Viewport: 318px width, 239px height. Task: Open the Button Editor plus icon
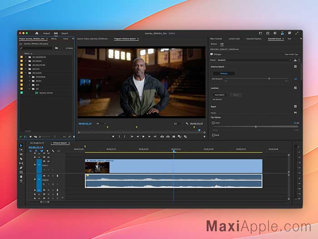[204, 137]
